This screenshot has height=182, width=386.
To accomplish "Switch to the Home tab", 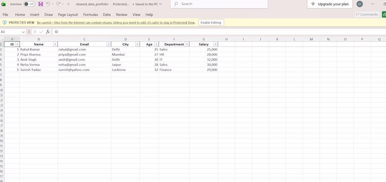I will (20, 15).
